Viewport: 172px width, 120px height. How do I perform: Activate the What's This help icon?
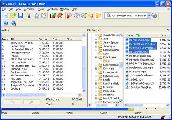13,23
